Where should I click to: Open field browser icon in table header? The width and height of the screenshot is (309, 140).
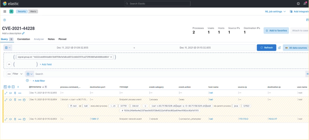5,87
